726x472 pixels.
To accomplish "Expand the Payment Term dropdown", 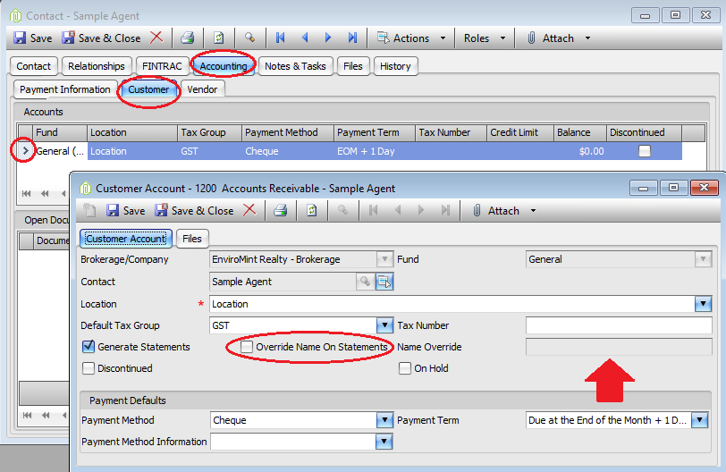I will point(699,420).
